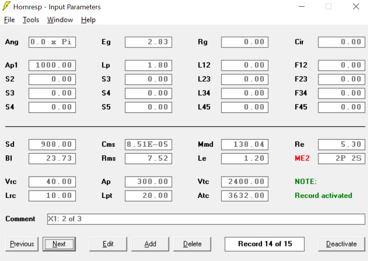368x261 pixels.
Task: Click the Cms field with 8.51E-05
Action: point(148,145)
